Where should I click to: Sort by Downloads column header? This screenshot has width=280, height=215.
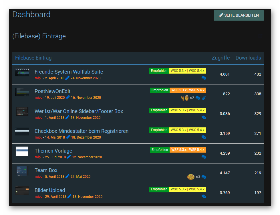(248, 58)
